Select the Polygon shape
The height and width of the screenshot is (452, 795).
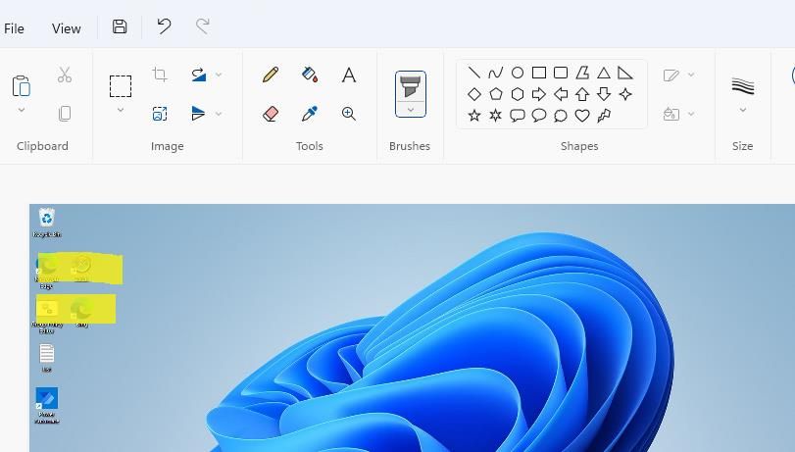(x=582, y=73)
